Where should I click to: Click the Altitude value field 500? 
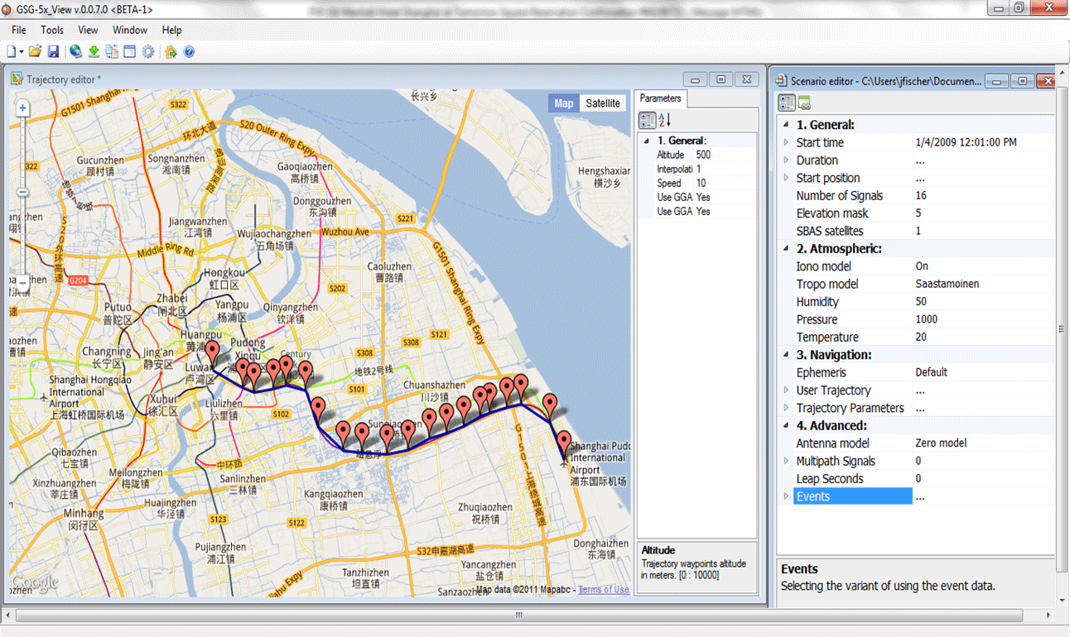703,155
